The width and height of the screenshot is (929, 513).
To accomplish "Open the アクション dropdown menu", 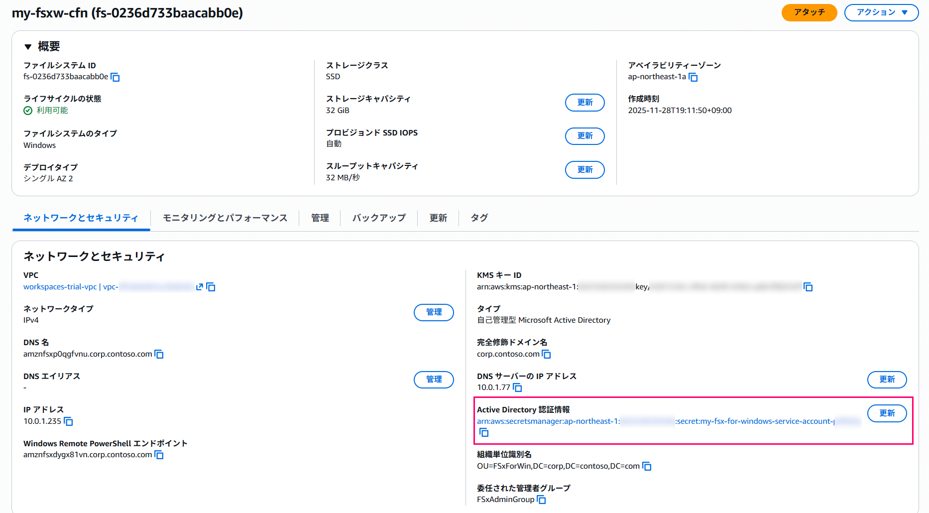I will click(x=881, y=12).
